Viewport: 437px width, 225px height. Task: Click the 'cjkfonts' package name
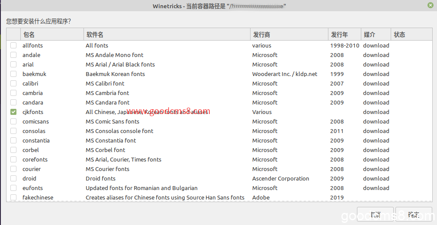[33, 112]
